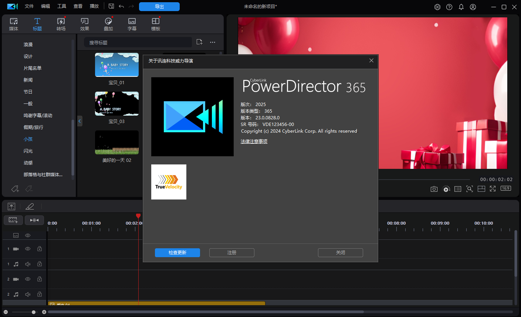Select the 节日 title category
This screenshot has height=317, width=521.
[28, 92]
